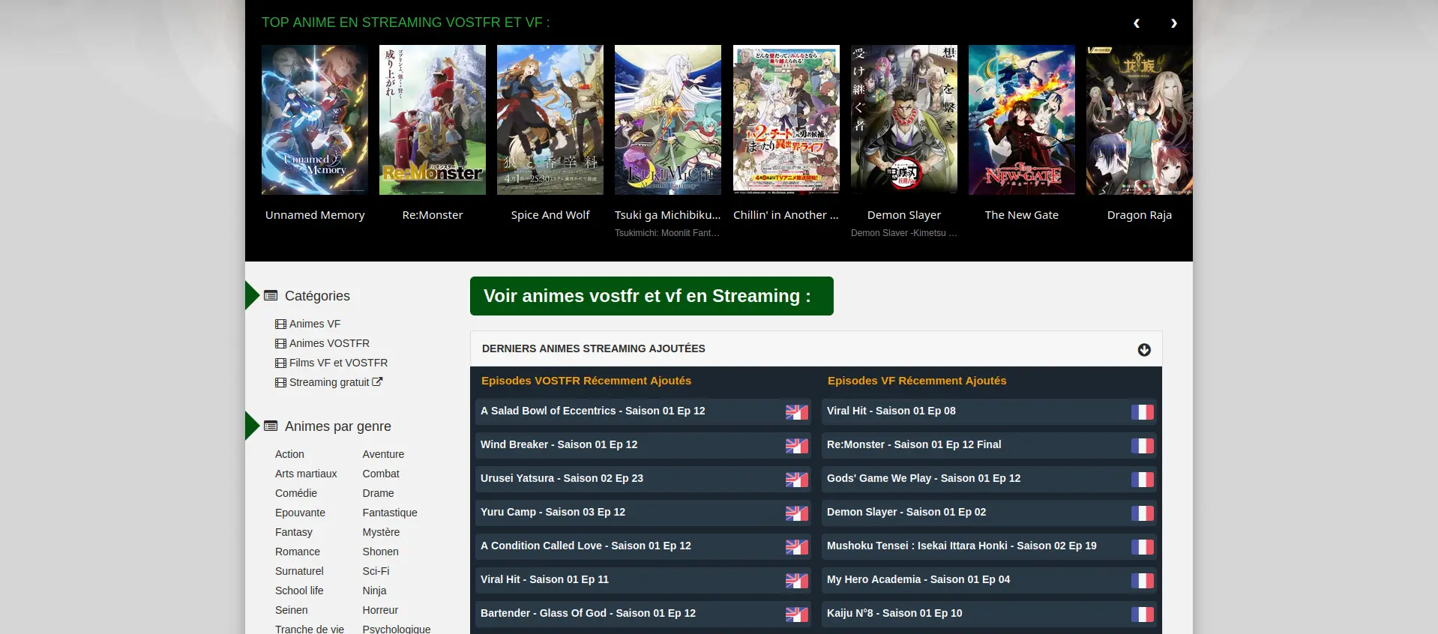
Task: Select the Aventure genre
Action: (x=383, y=454)
